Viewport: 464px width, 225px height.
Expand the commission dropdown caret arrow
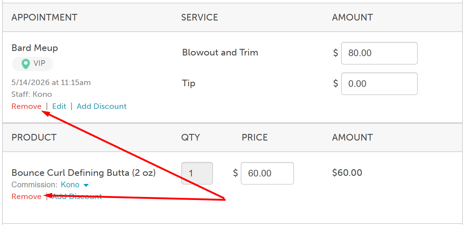[86, 185]
